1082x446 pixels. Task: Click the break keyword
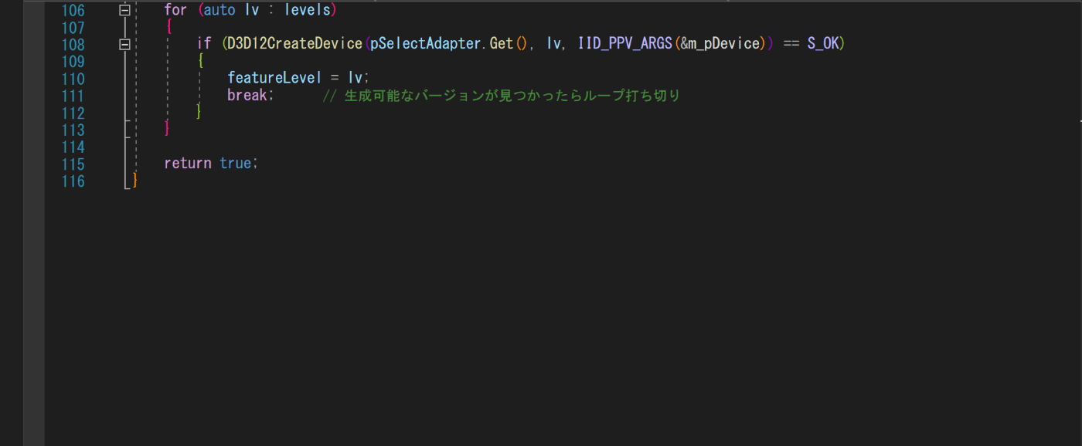pyautogui.click(x=247, y=95)
